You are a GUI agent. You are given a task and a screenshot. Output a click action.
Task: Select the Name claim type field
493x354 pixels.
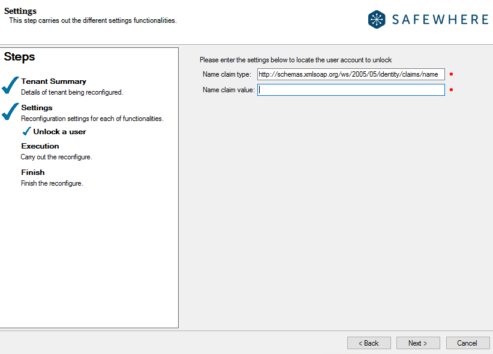point(351,74)
